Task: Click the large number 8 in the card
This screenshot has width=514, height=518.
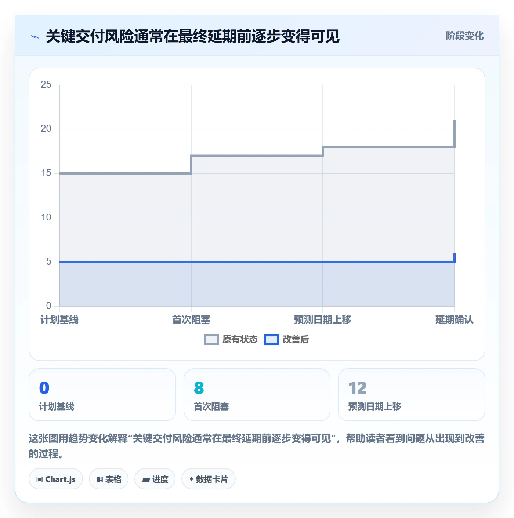Action: 199,388
